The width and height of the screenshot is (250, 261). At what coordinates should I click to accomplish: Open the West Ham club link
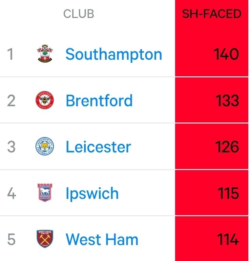coord(102,239)
